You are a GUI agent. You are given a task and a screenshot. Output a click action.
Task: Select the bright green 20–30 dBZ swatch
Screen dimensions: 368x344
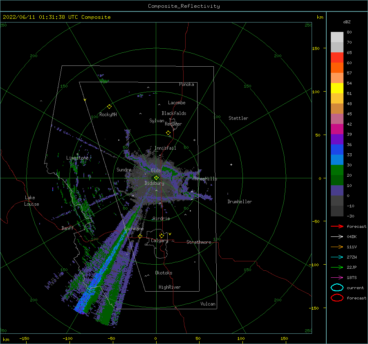coord(337,170)
